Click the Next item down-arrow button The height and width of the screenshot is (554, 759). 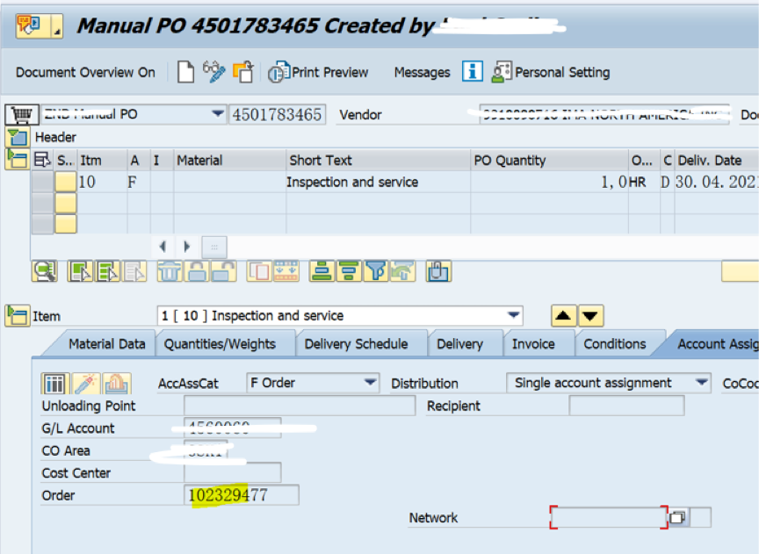[590, 316]
